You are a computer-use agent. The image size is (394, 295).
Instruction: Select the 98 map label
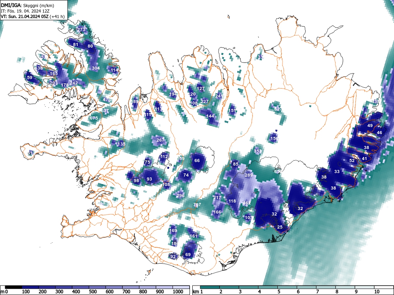[136, 181]
